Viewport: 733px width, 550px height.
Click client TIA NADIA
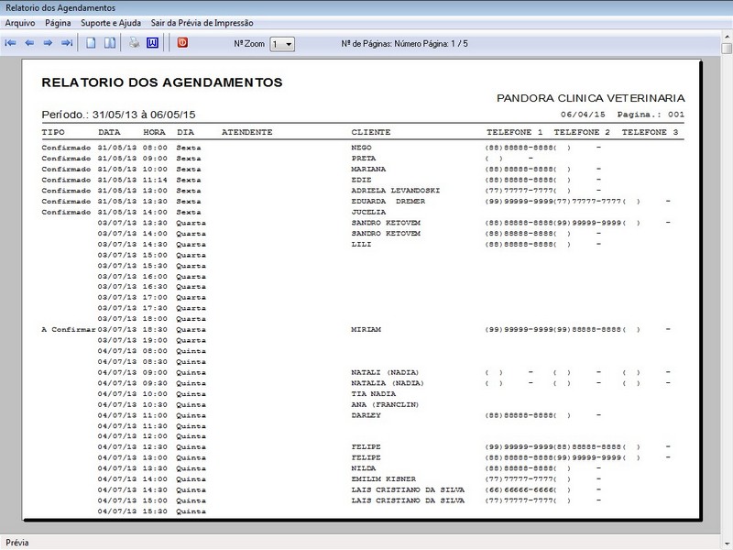tap(374, 394)
